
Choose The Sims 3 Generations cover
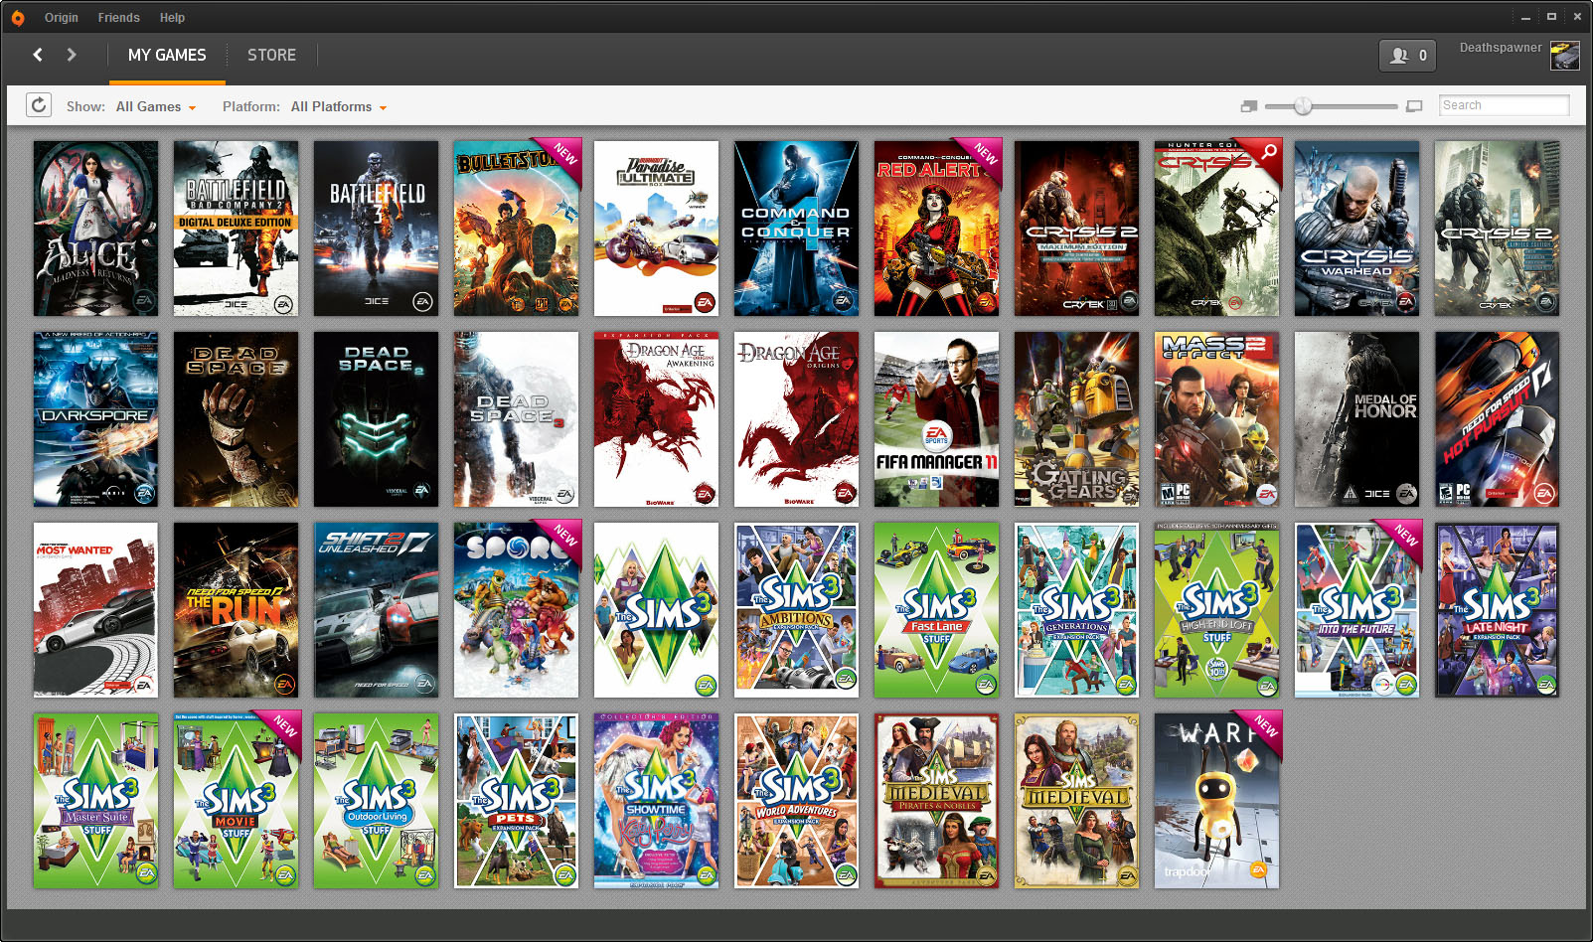click(x=1076, y=610)
